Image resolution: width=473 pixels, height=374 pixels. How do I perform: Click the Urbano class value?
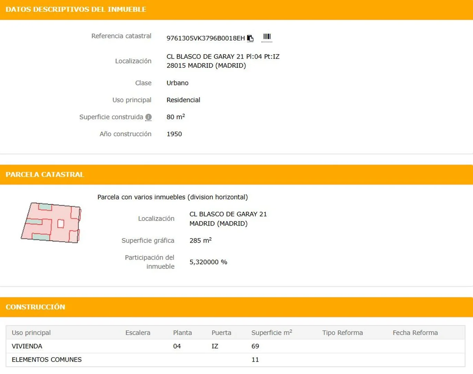click(x=177, y=83)
